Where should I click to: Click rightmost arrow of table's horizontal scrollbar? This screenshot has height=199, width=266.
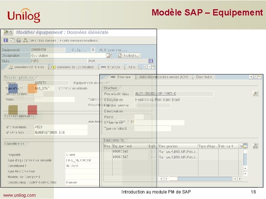(x=240, y=179)
